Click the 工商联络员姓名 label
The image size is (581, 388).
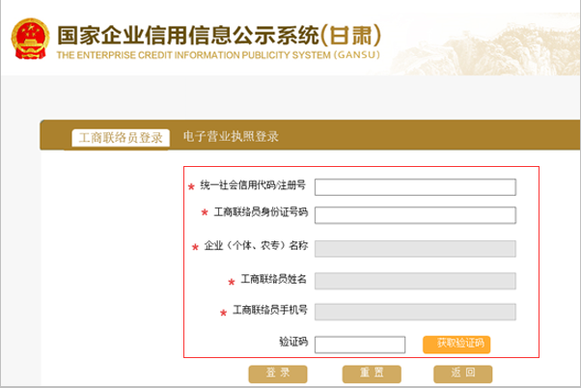pyautogui.click(x=274, y=279)
